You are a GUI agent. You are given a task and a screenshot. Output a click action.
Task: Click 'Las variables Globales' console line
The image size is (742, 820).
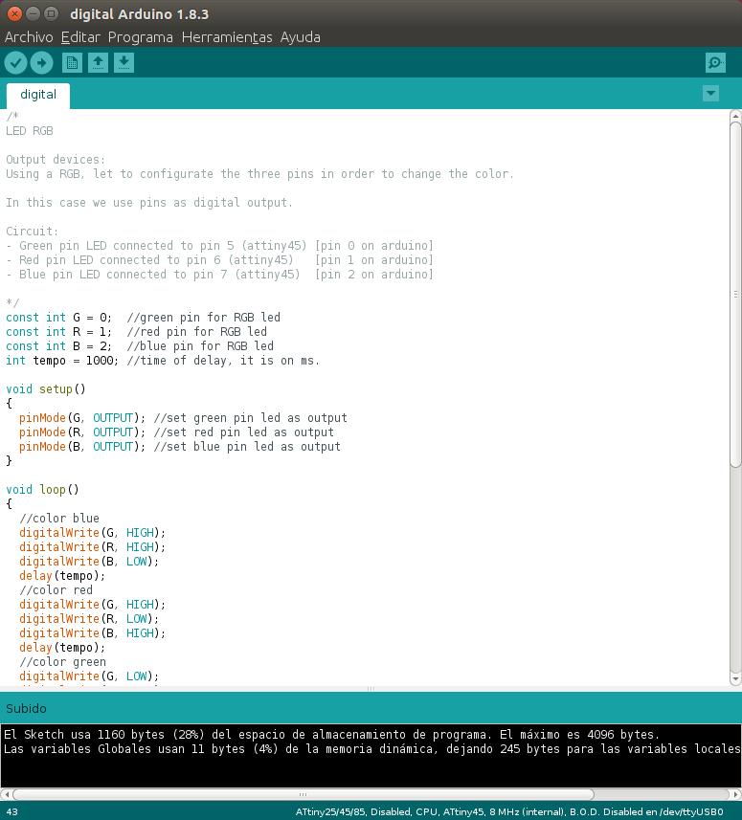pyautogui.click(x=371, y=749)
